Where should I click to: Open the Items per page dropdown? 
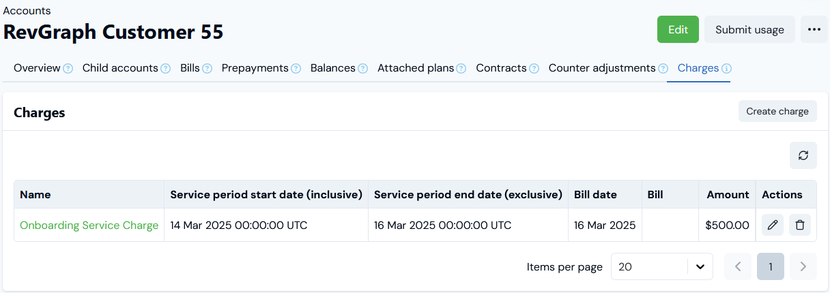coord(661,267)
